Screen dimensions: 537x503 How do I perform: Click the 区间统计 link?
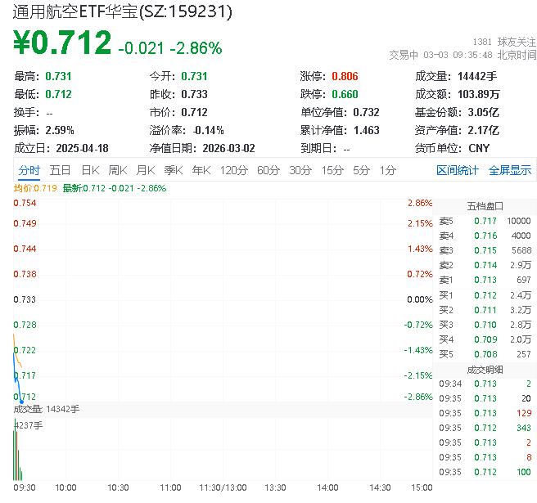pyautogui.click(x=458, y=170)
